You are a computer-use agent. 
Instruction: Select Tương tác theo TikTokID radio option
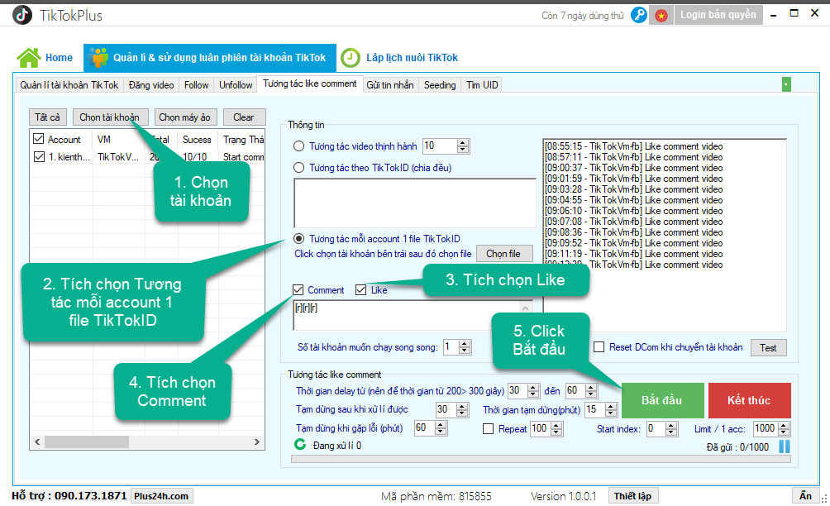(x=298, y=168)
